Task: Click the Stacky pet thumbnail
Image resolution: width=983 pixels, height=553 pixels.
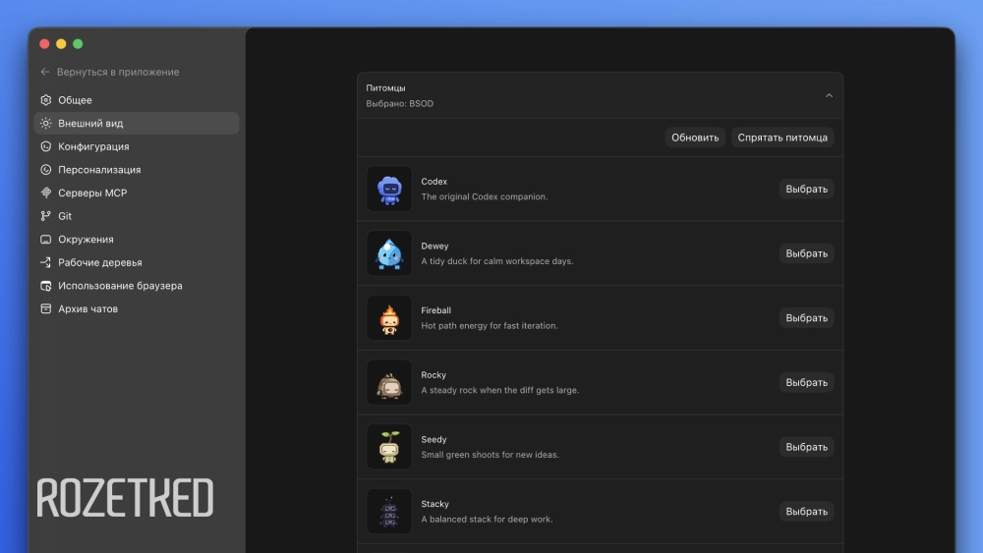Action: (389, 511)
